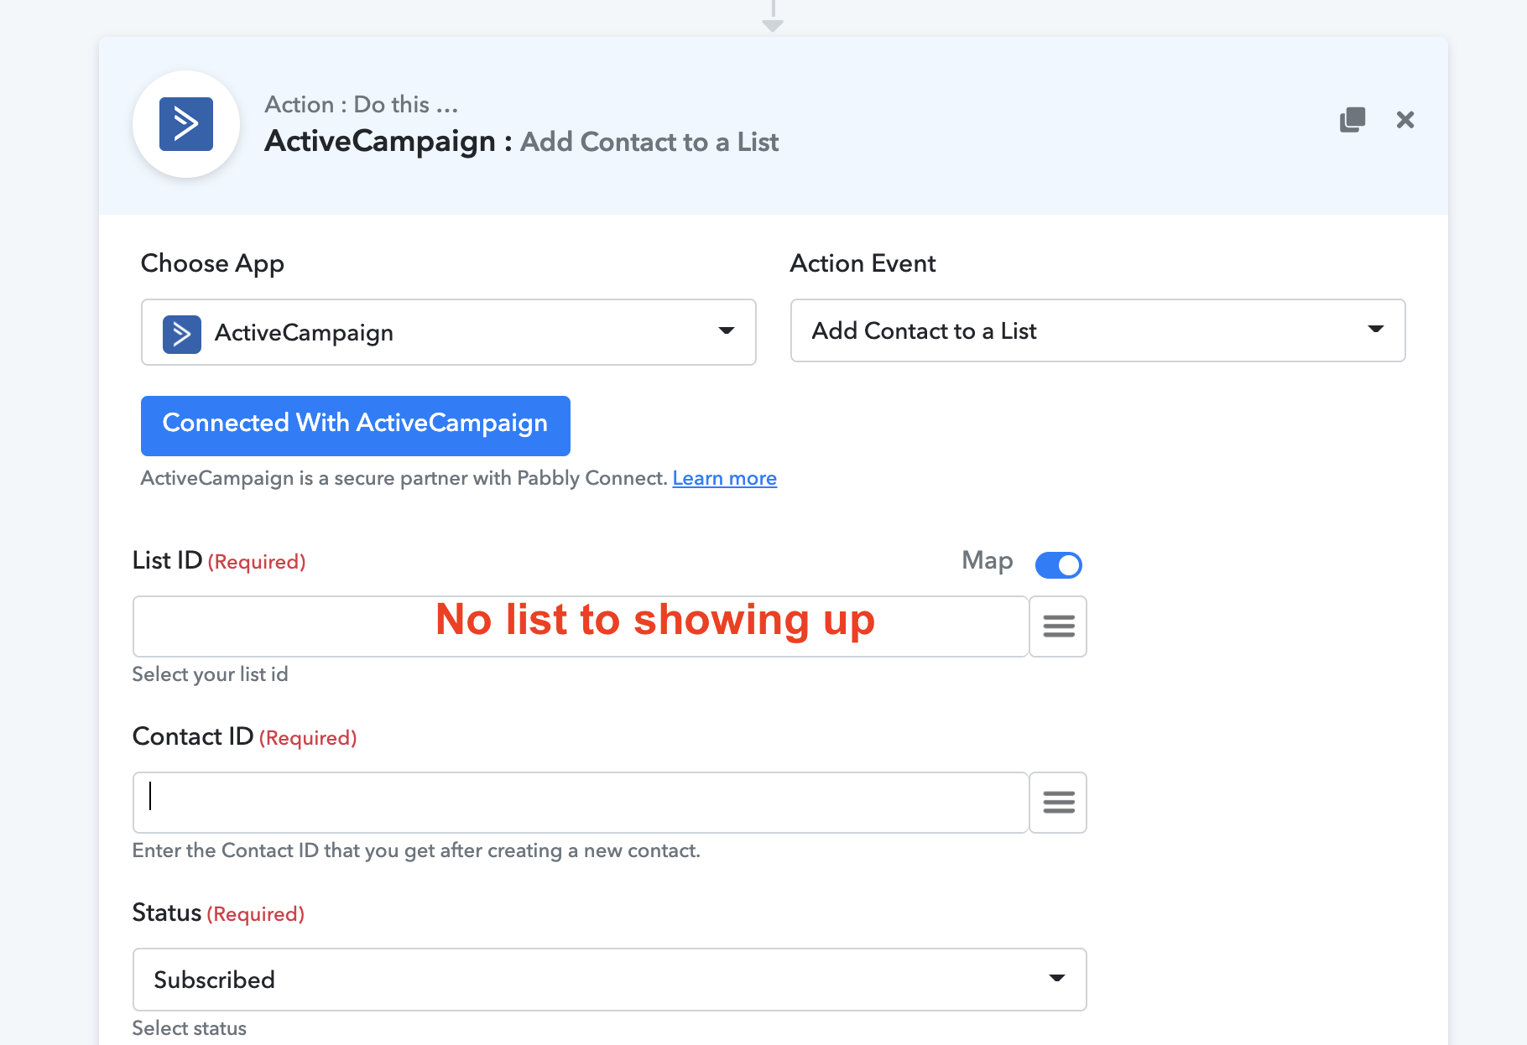Viewport: 1527px width, 1045px height.
Task: Focus the Contact ID input field
Action: [581, 803]
